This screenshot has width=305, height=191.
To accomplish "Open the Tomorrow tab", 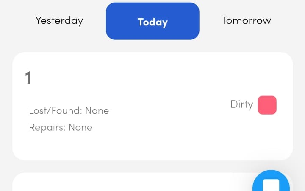I will click(246, 20).
